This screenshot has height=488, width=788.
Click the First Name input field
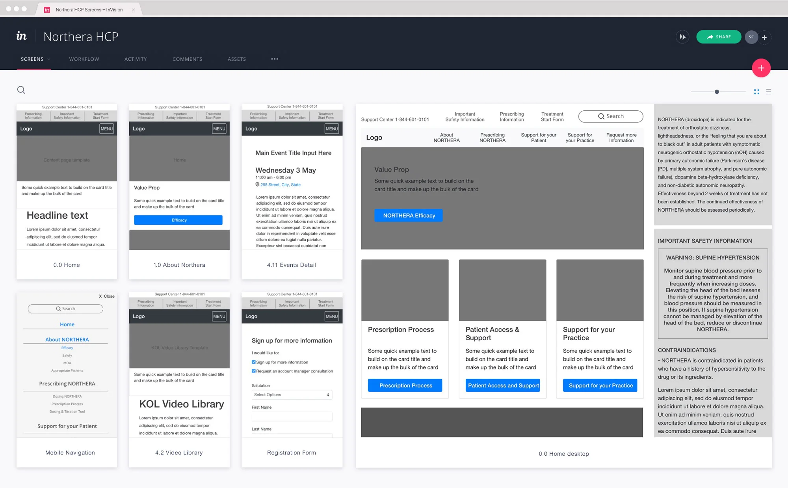pyautogui.click(x=292, y=416)
